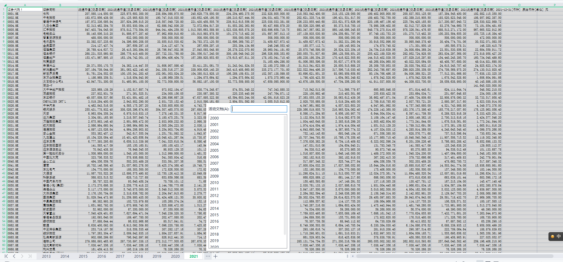This screenshot has width=563, height=262.
Task: Select the 0012.HK cell
Action: click(x=25, y=57)
